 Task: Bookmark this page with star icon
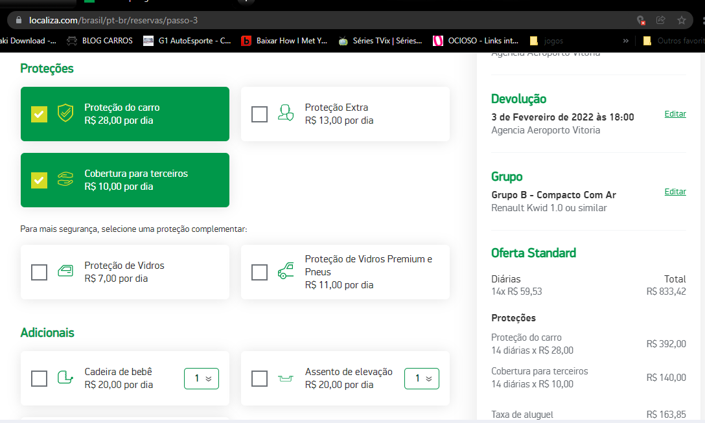tap(682, 20)
